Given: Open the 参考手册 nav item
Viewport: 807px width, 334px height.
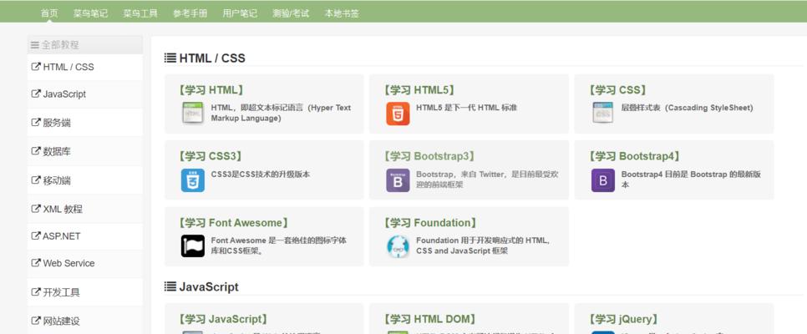Looking at the screenshot, I should pos(190,13).
